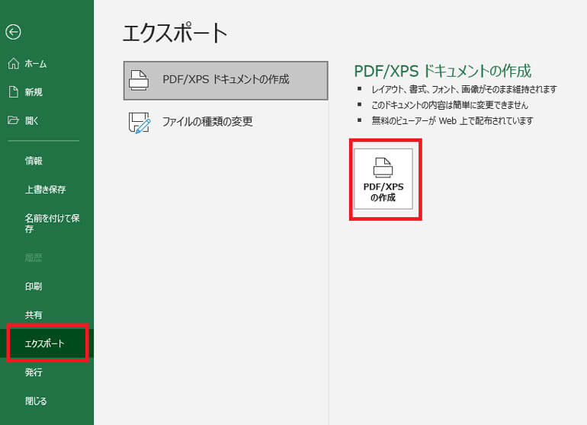The width and height of the screenshot is (587, 425).
Task: Click text レイアウト、書式、フォント、画像がそのまま維持されます
Action: 464,89
